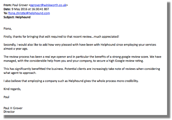Click the fiona.christie@helphound.com address link
The width and height of the screenshot is (172, 120).
29,13
